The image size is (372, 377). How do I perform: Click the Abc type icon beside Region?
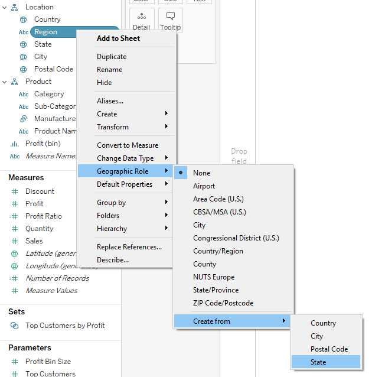click(x=24, y=32)
